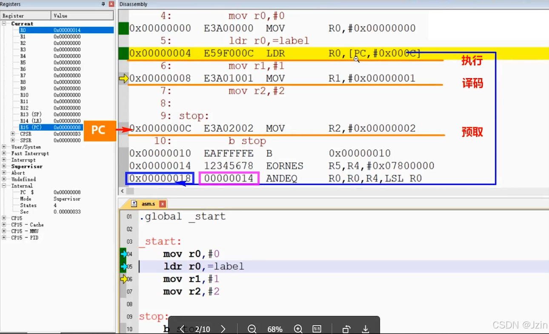
Task: Click the Disassembly panel title
Action: pyautogui.click(x=134, y=4)
